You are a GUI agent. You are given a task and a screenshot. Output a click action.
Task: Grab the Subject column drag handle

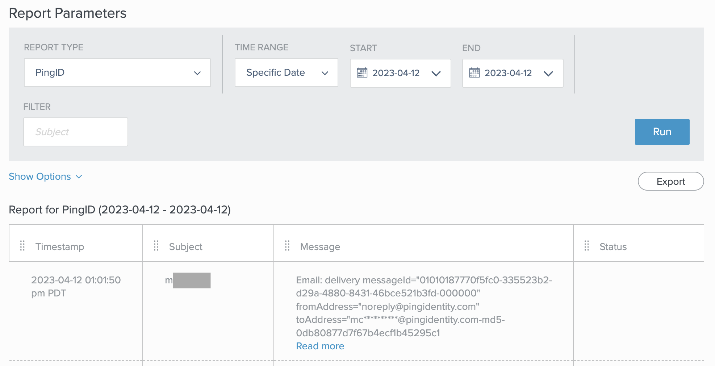156,246
